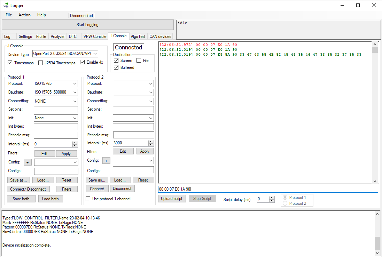
Task: Click Protocol 1 Save as button
Action: click(x=18, y=180)
